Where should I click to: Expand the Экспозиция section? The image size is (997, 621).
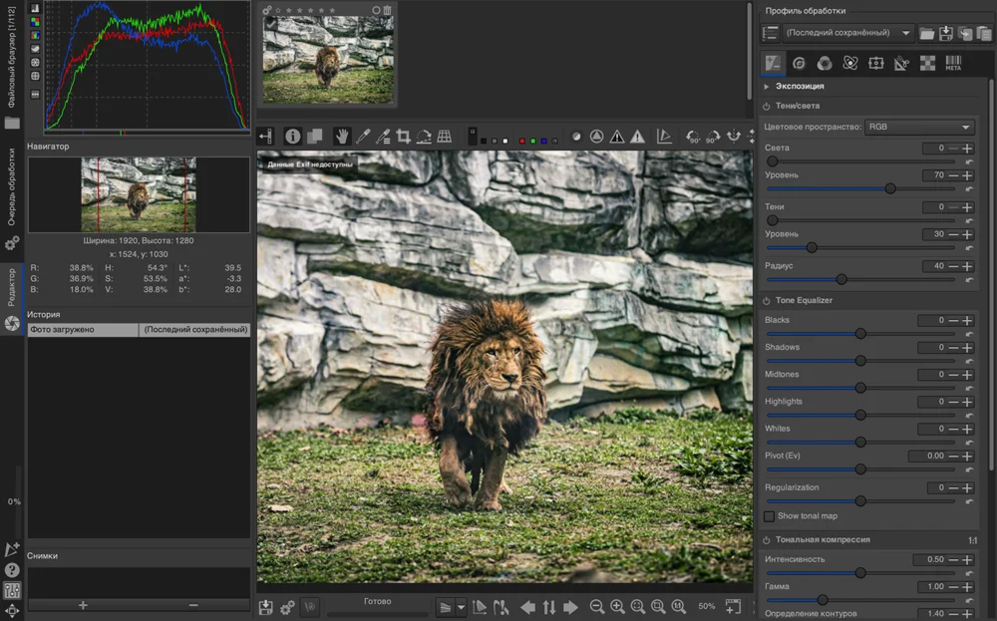800,86
